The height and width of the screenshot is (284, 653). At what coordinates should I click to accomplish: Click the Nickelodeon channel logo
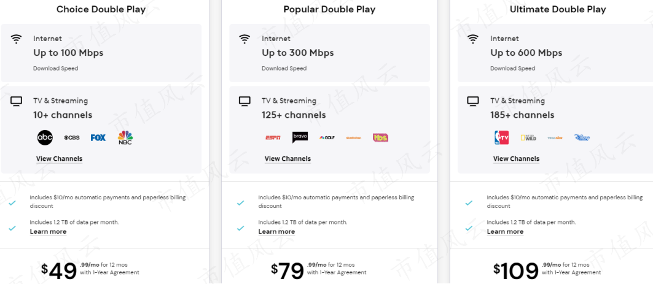(x=353, y=137)
